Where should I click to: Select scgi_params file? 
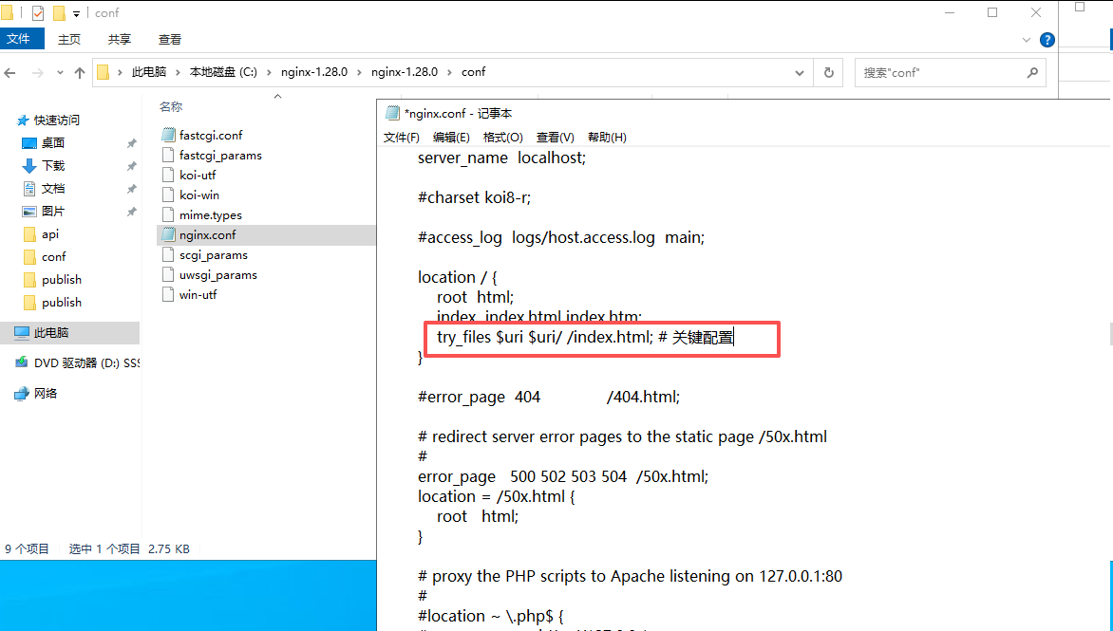(214, 255)
